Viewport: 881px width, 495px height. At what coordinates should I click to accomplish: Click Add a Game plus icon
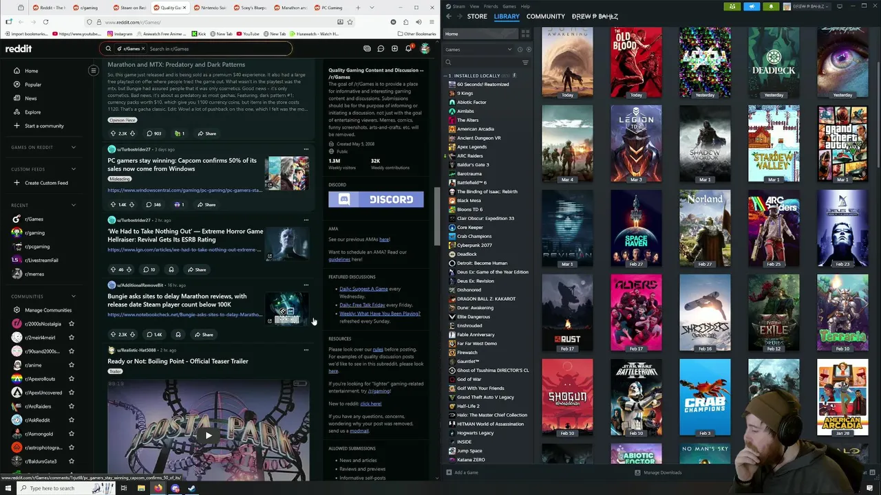click(x=449, y=472)
